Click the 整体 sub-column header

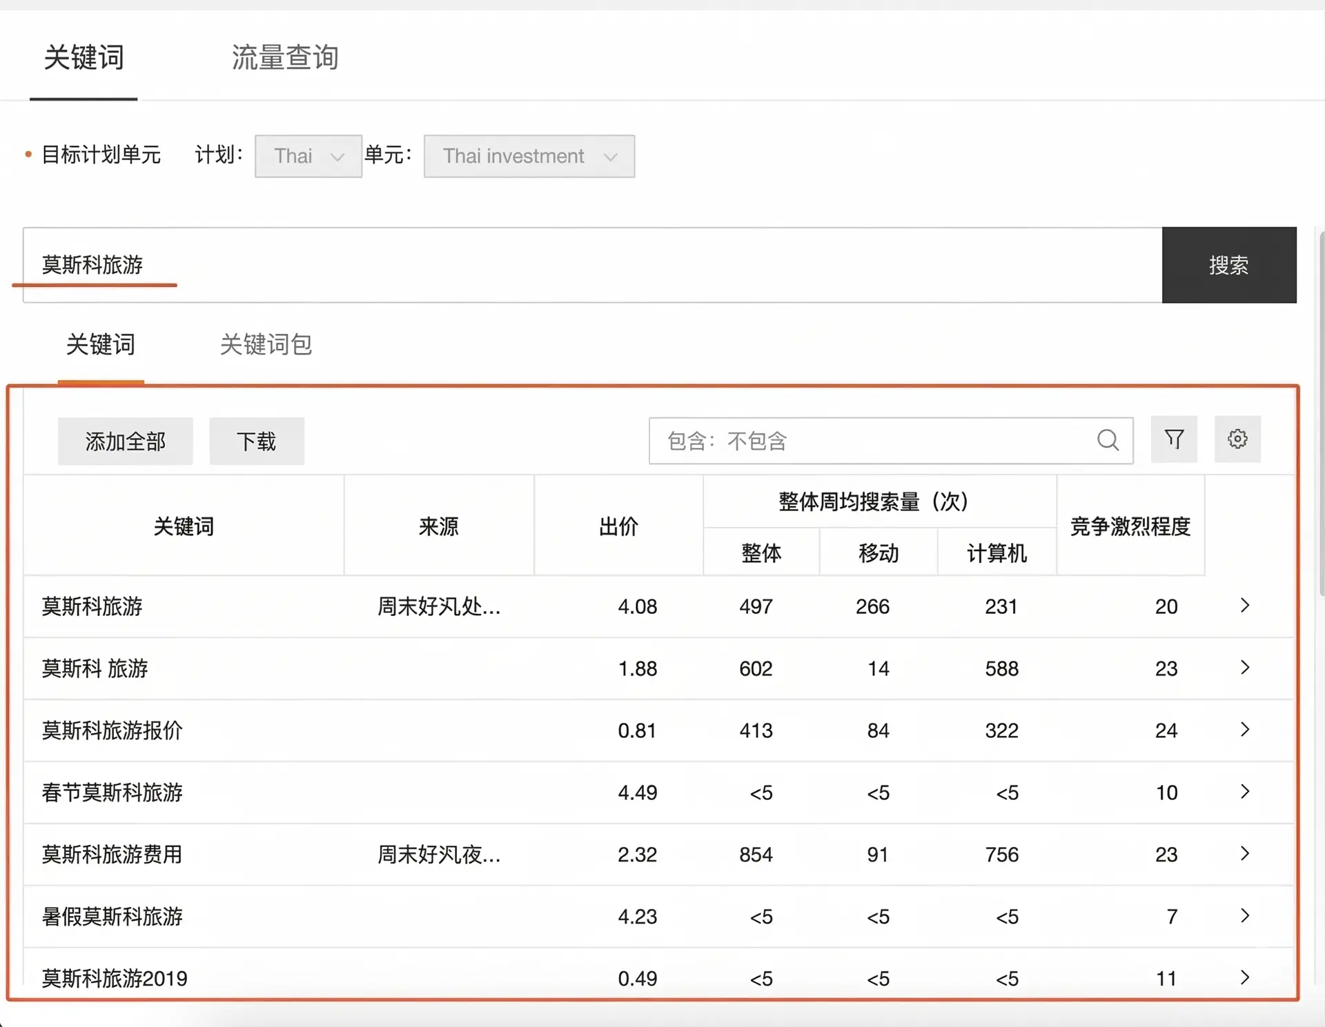pyautogui.click(x=761, y=552)
